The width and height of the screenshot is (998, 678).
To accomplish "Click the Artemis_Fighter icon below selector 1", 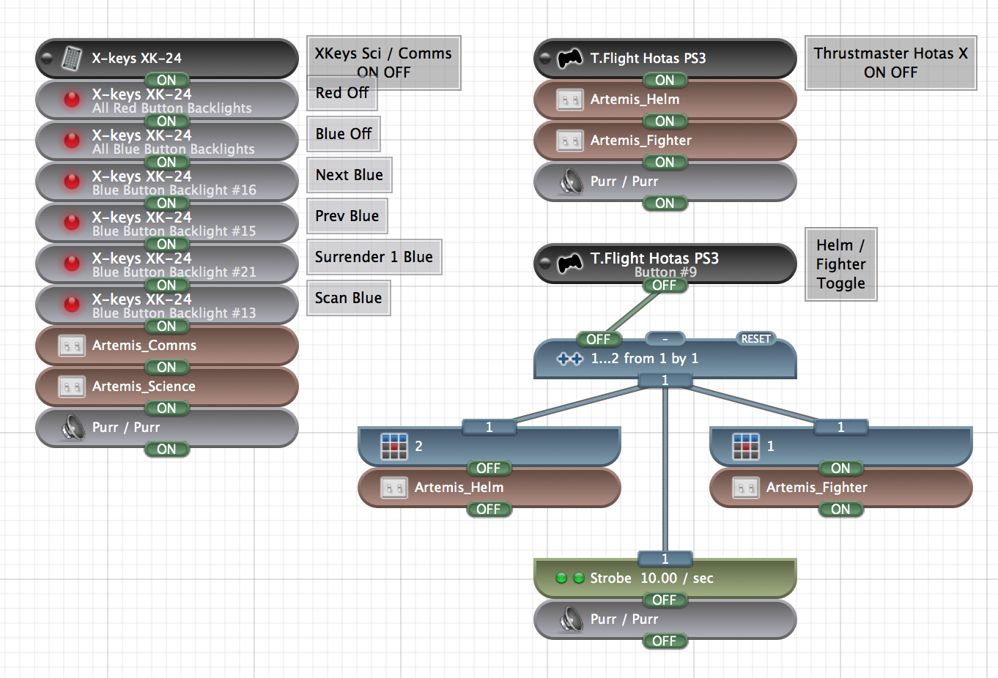I will click(745, 488).
